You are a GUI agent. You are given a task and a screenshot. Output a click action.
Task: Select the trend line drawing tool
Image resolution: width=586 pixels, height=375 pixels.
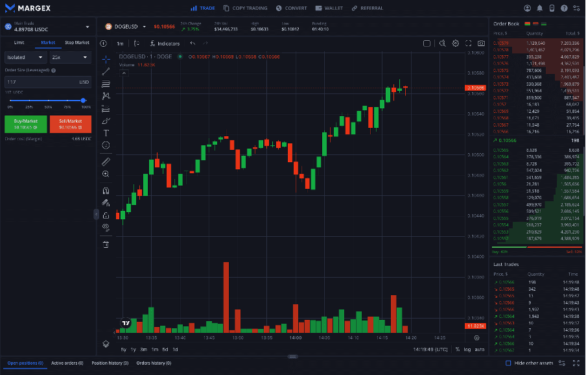106,73
